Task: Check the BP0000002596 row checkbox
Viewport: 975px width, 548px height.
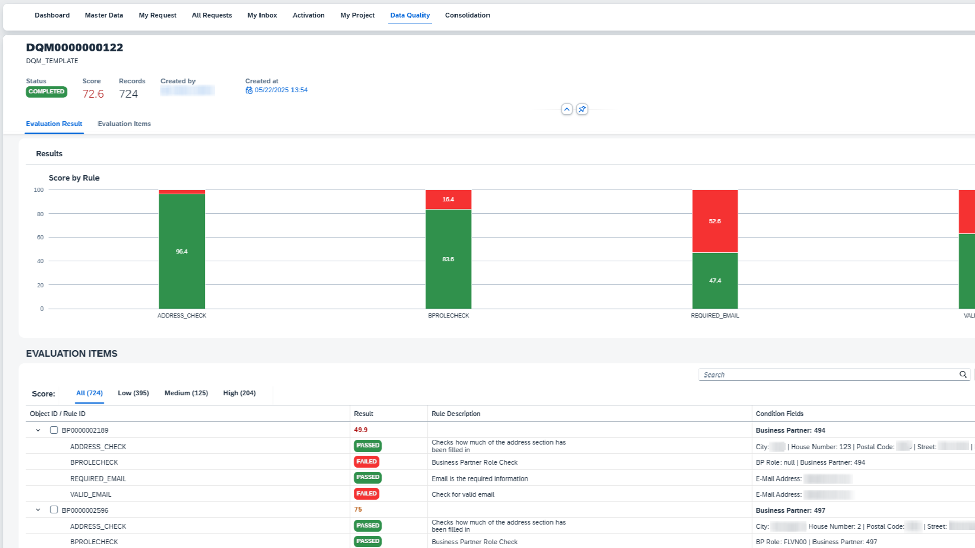Action: point(54,510)
